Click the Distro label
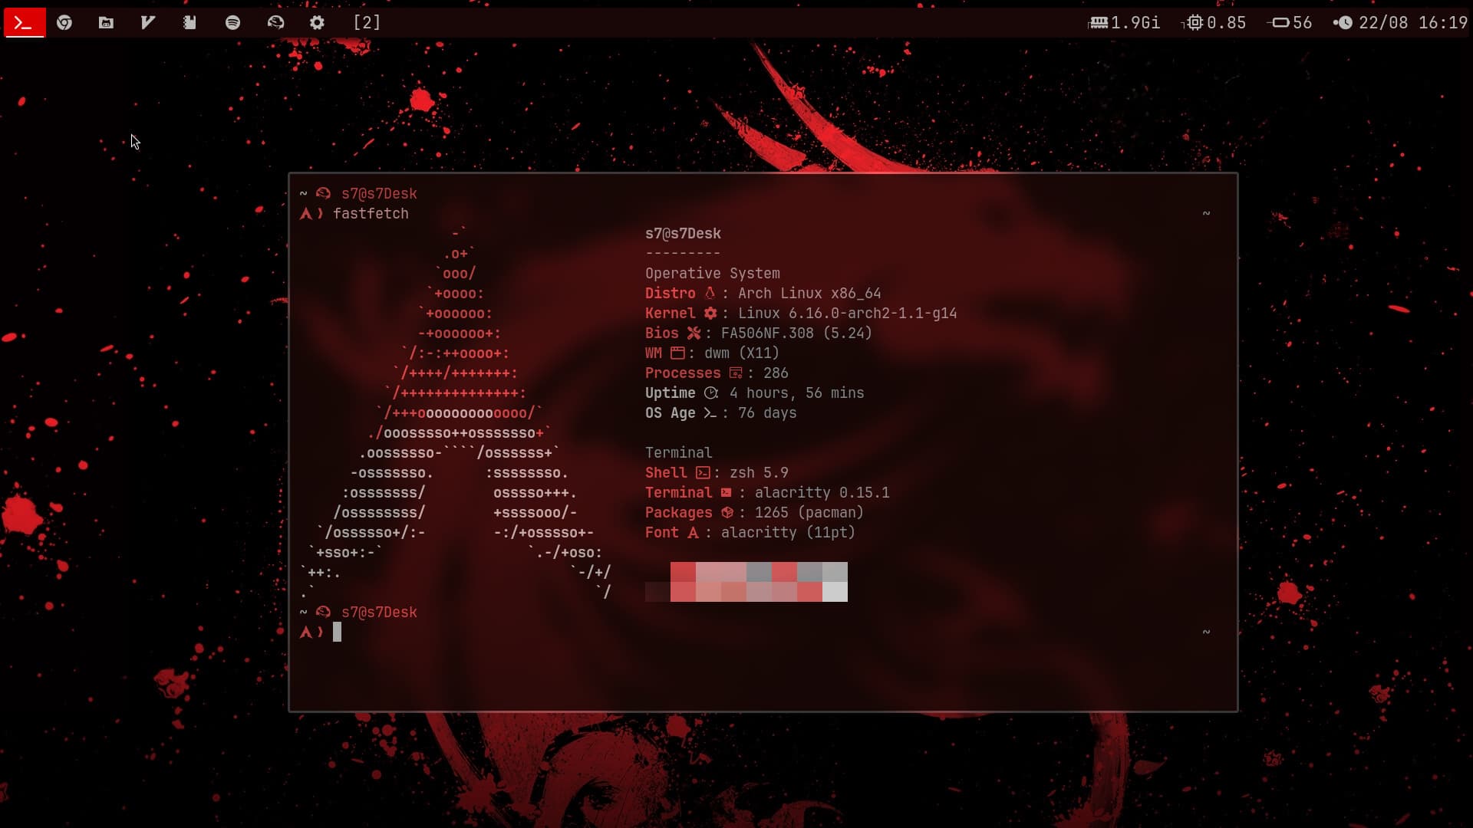The image size is (1473, 828). click(670, 293)
